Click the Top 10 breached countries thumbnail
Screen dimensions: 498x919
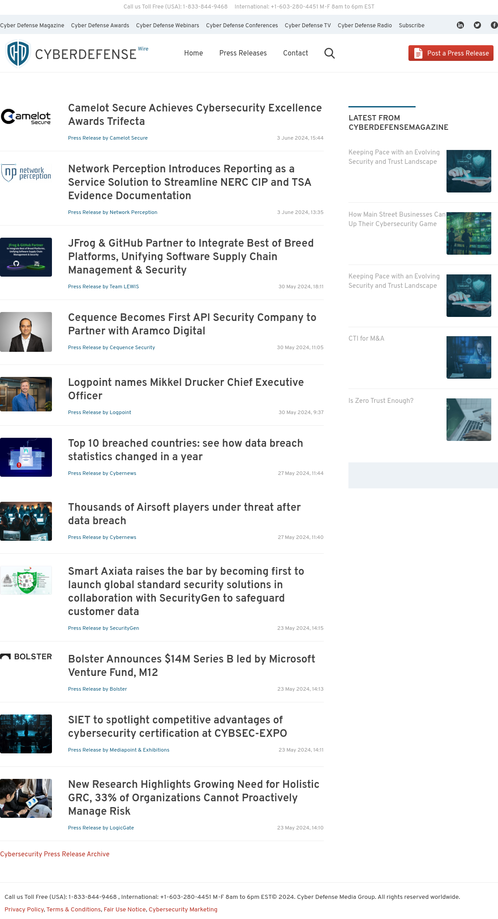point(26,457)
